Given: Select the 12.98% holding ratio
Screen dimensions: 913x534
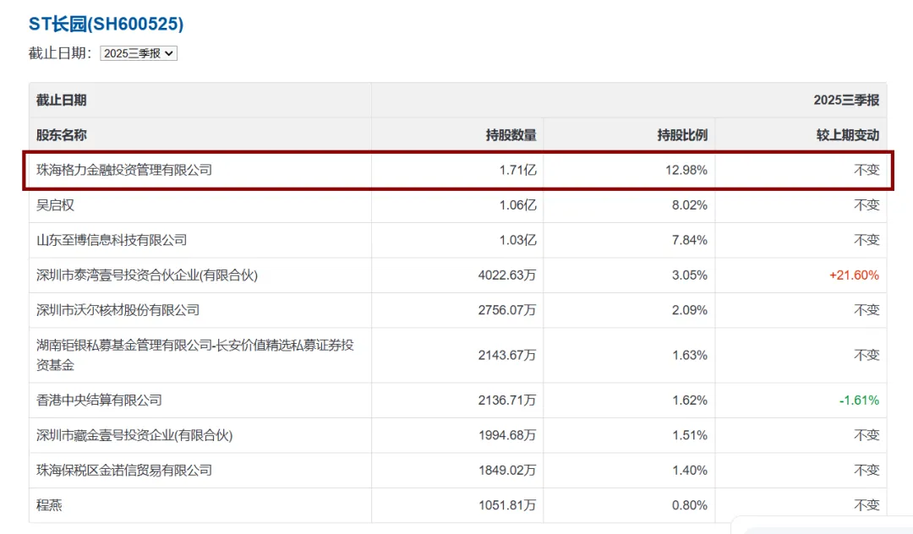Looking at the screenshot, I should [x=686, y=170].
